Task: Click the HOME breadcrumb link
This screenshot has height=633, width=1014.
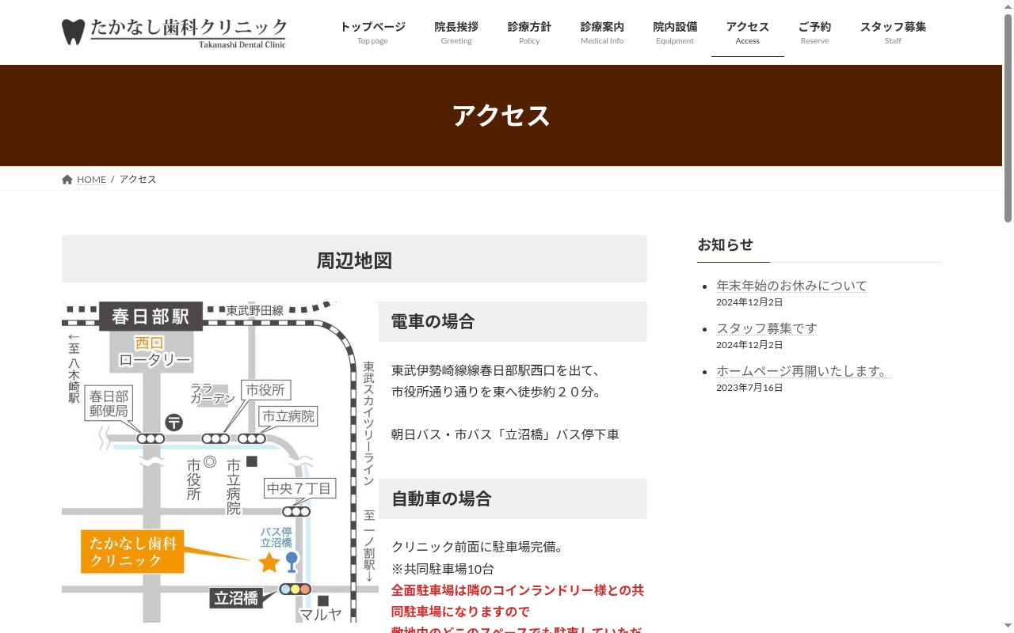Action: click(x=91, y=180)
